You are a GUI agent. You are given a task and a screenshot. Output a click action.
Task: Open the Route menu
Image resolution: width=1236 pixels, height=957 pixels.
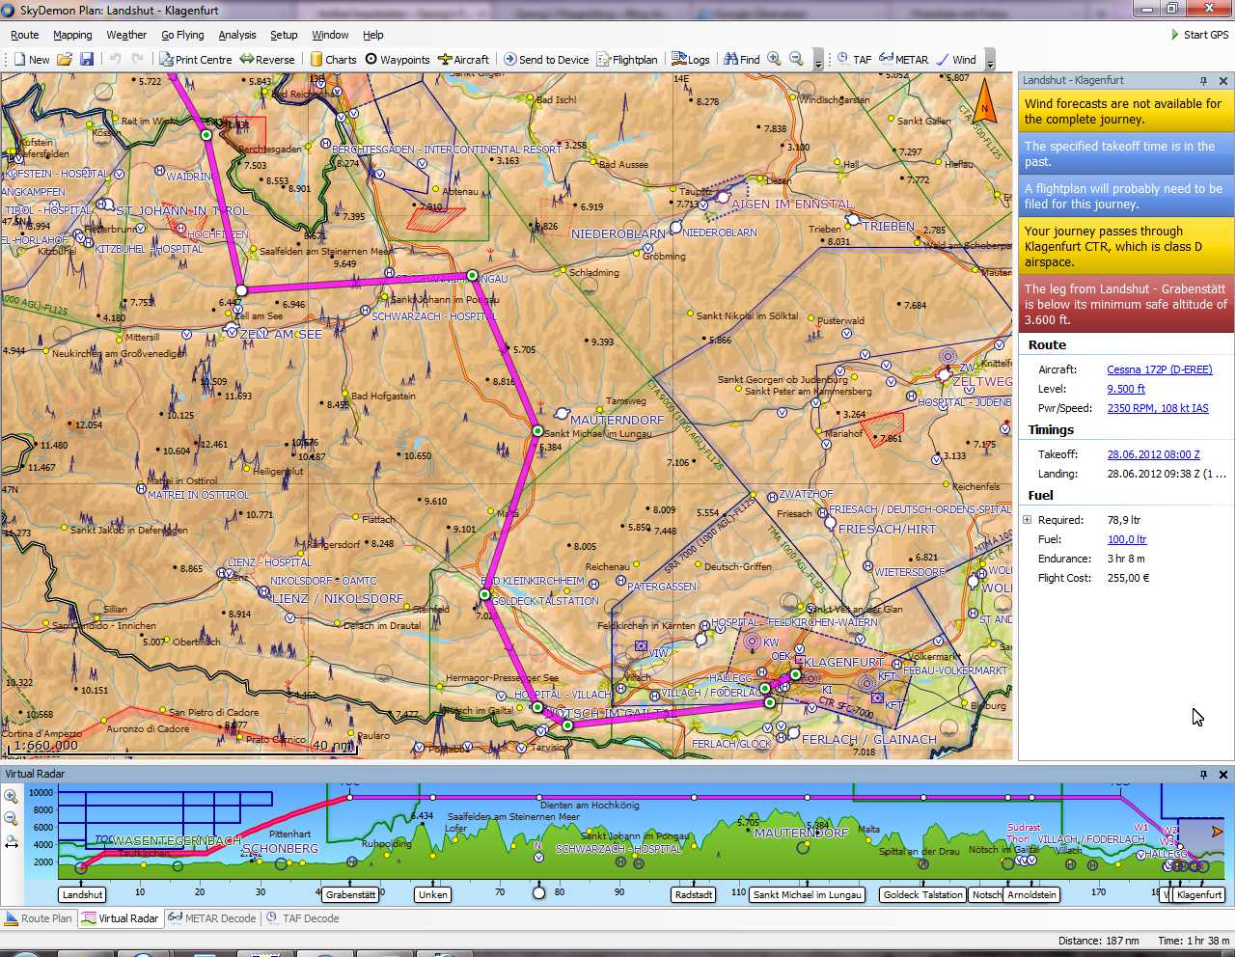point(25,35)
